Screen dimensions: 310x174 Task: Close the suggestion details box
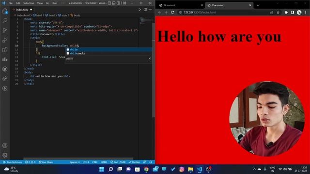150,58
